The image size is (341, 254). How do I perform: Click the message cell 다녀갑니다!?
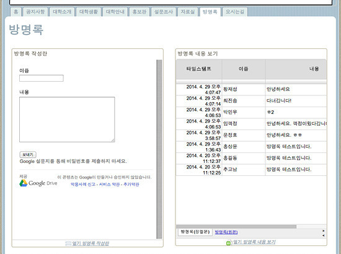(296, 101)
